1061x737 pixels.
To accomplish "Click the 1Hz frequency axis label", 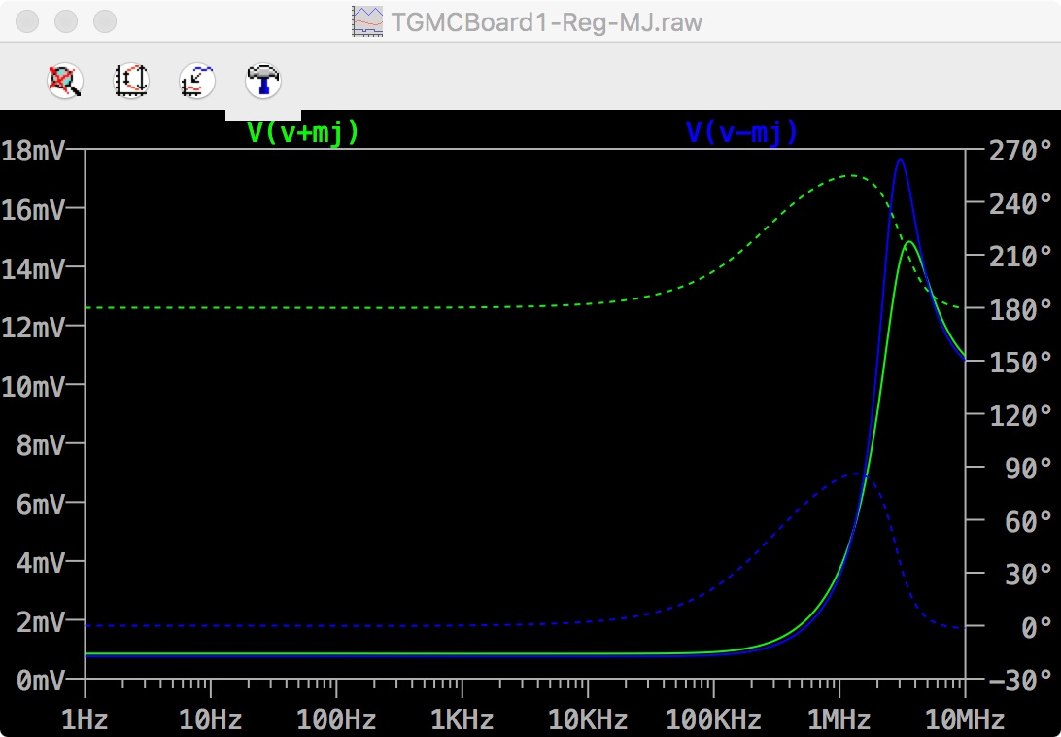I will 85,719.
